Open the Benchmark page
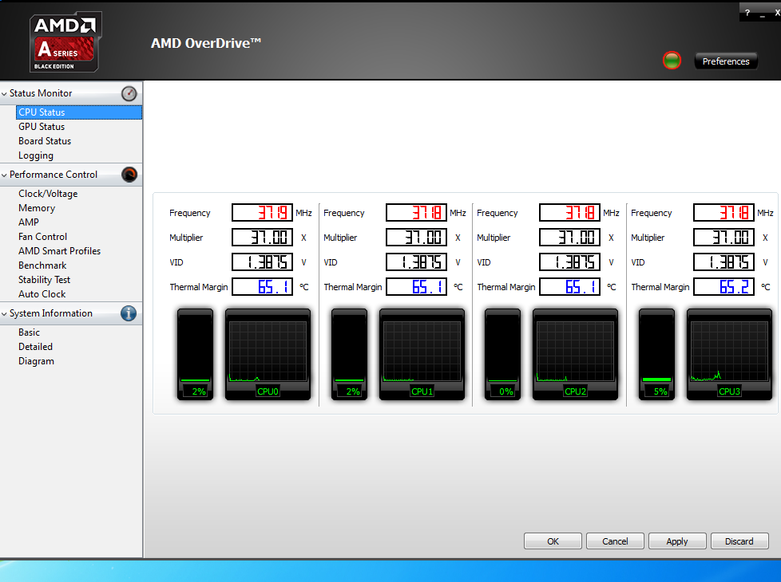This screenshot has width=781, height=582. pyautogui.click(x=42, y=265)
